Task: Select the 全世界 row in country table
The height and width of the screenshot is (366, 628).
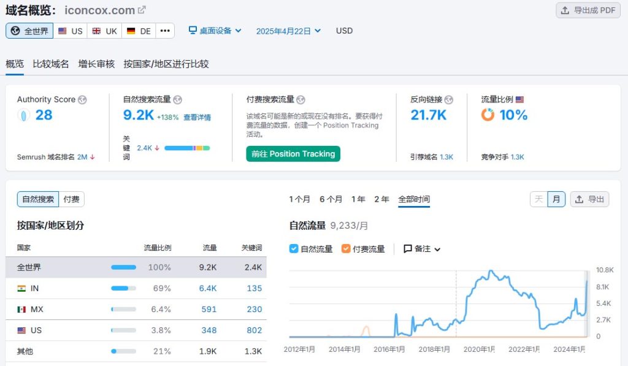Action: pos(136,267)
